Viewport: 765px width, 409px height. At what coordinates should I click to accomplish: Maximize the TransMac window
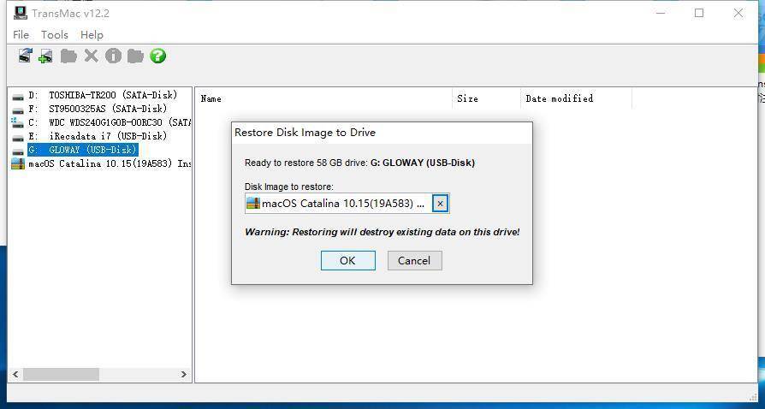[x=699, y=13]
